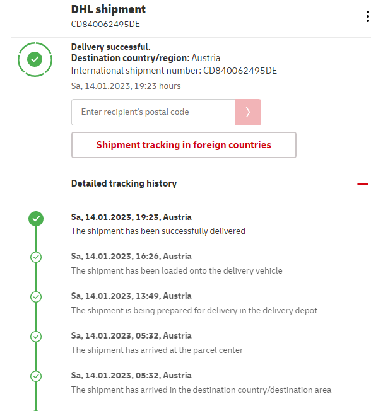Collapse tracking history with red minus icon
The image size is (383, 411).
tap(362, 184)
